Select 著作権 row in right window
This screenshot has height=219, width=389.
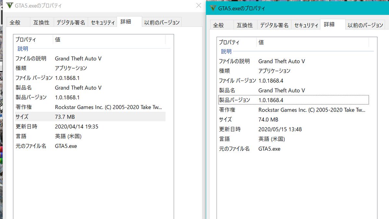pos(293,110)
